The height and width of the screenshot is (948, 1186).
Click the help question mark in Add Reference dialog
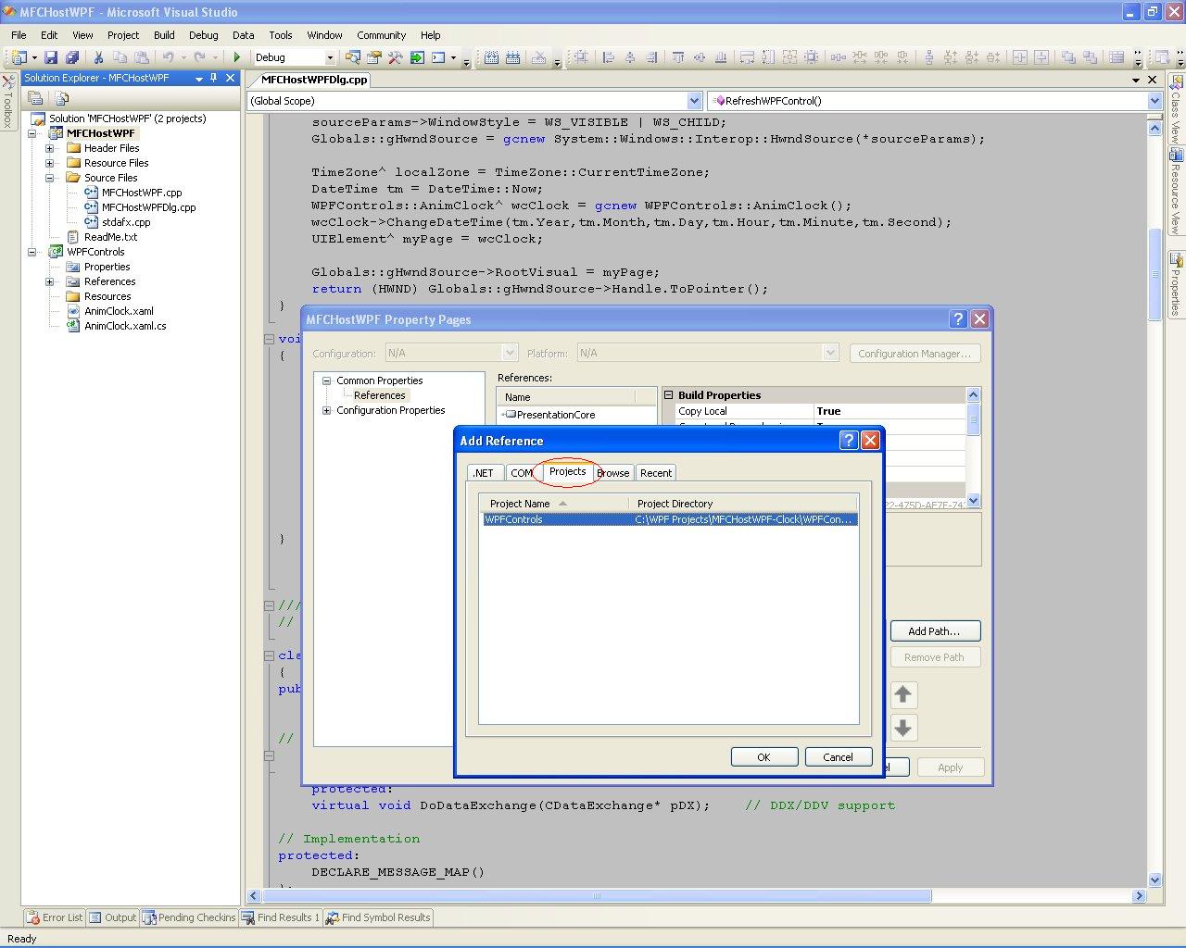[x=848, y=441]
